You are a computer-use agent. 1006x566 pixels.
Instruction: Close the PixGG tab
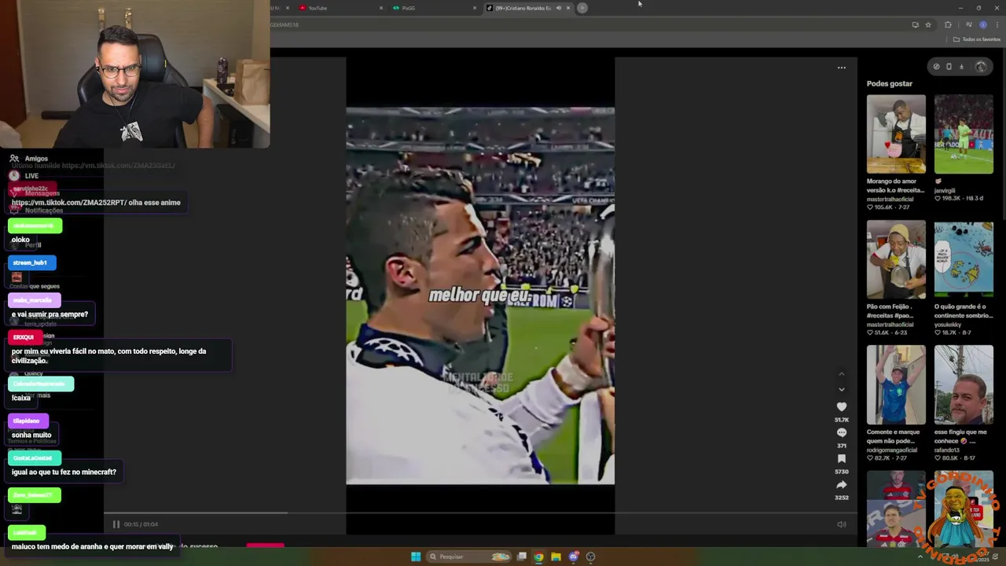pos(474,8)
